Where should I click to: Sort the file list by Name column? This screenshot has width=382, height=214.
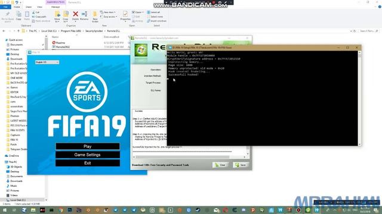(56, 37)
